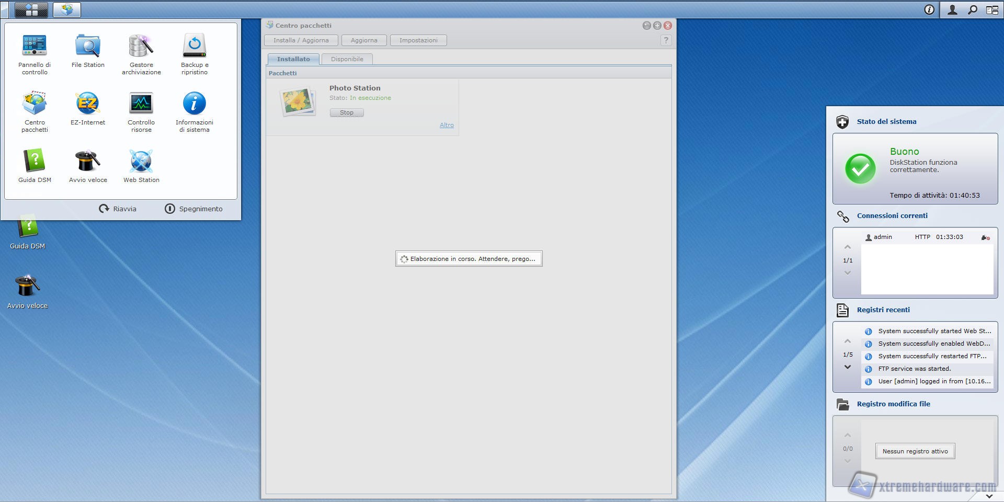The width and height of the screenshot is (1004, 502).
Task: Collapse the widget panel bottom chevron
Action: click(x=989, y=496)
